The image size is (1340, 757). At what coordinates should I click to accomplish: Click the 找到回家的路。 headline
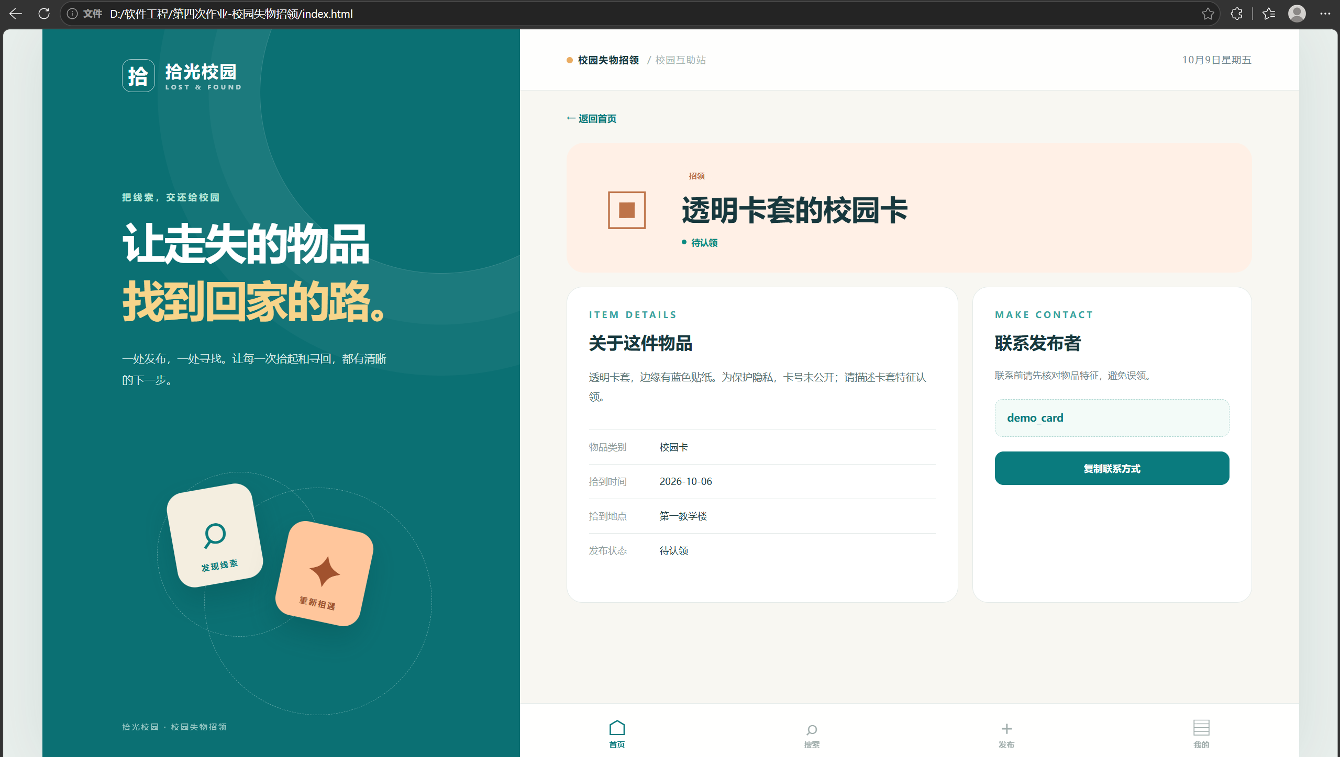pyautogui.click(x=254, y=301)
